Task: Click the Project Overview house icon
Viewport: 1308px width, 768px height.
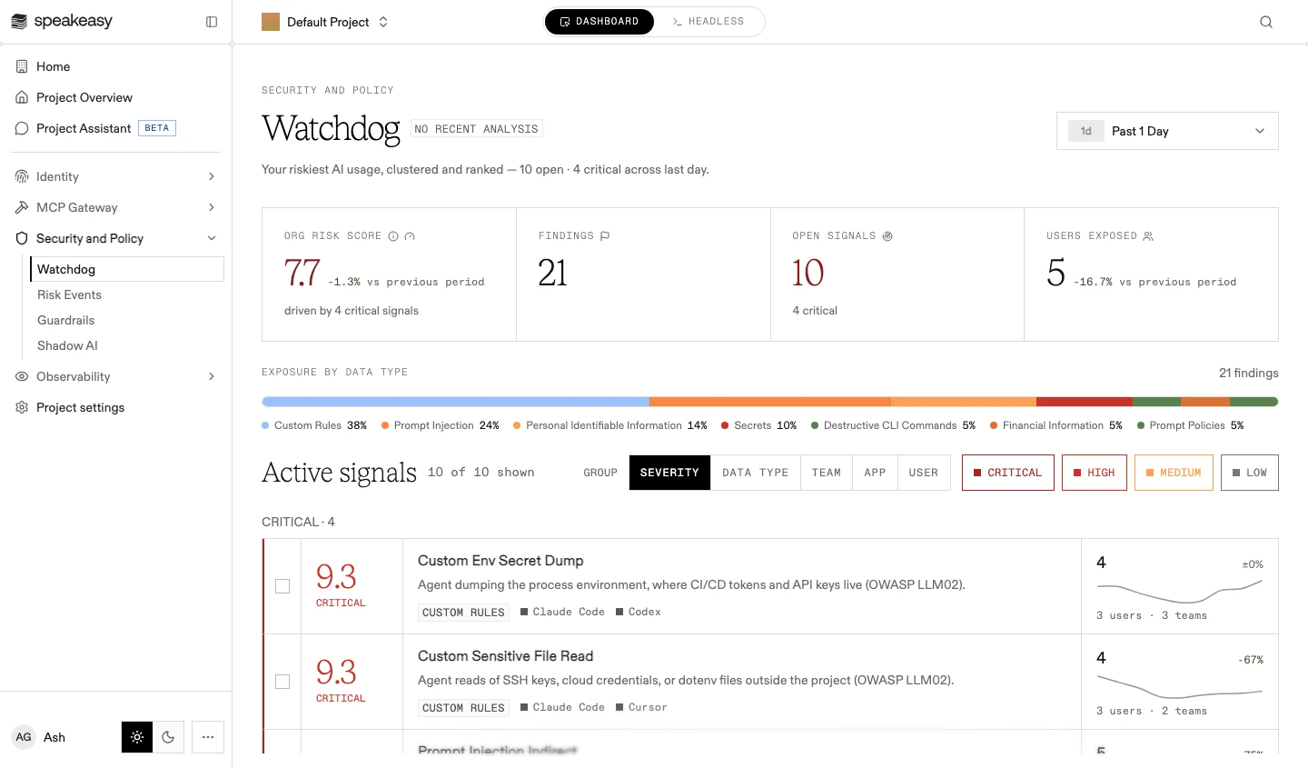Action: pos(22,97)
